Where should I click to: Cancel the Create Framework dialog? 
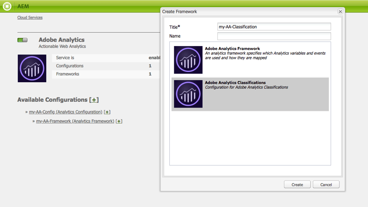pos(326,184)
